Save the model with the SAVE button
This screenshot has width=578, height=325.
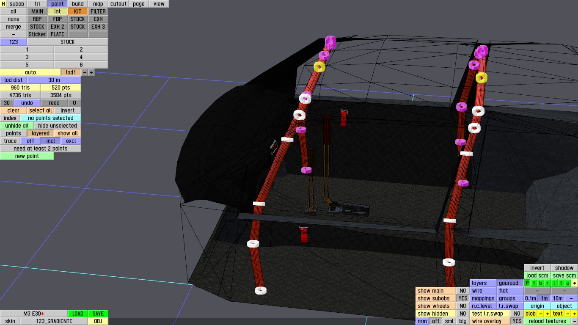tap(98, 314)
